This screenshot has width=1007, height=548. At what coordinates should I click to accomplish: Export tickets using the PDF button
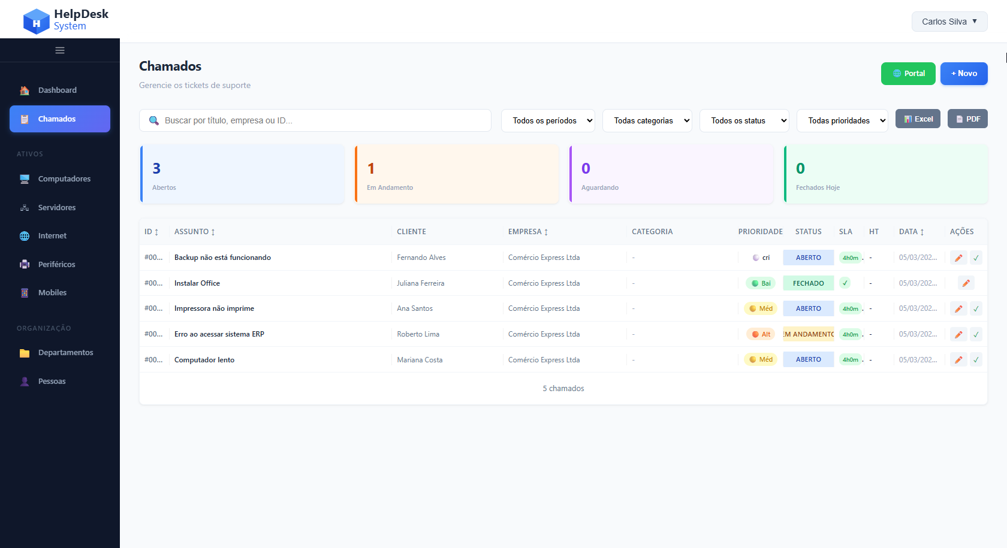[967, 119]
